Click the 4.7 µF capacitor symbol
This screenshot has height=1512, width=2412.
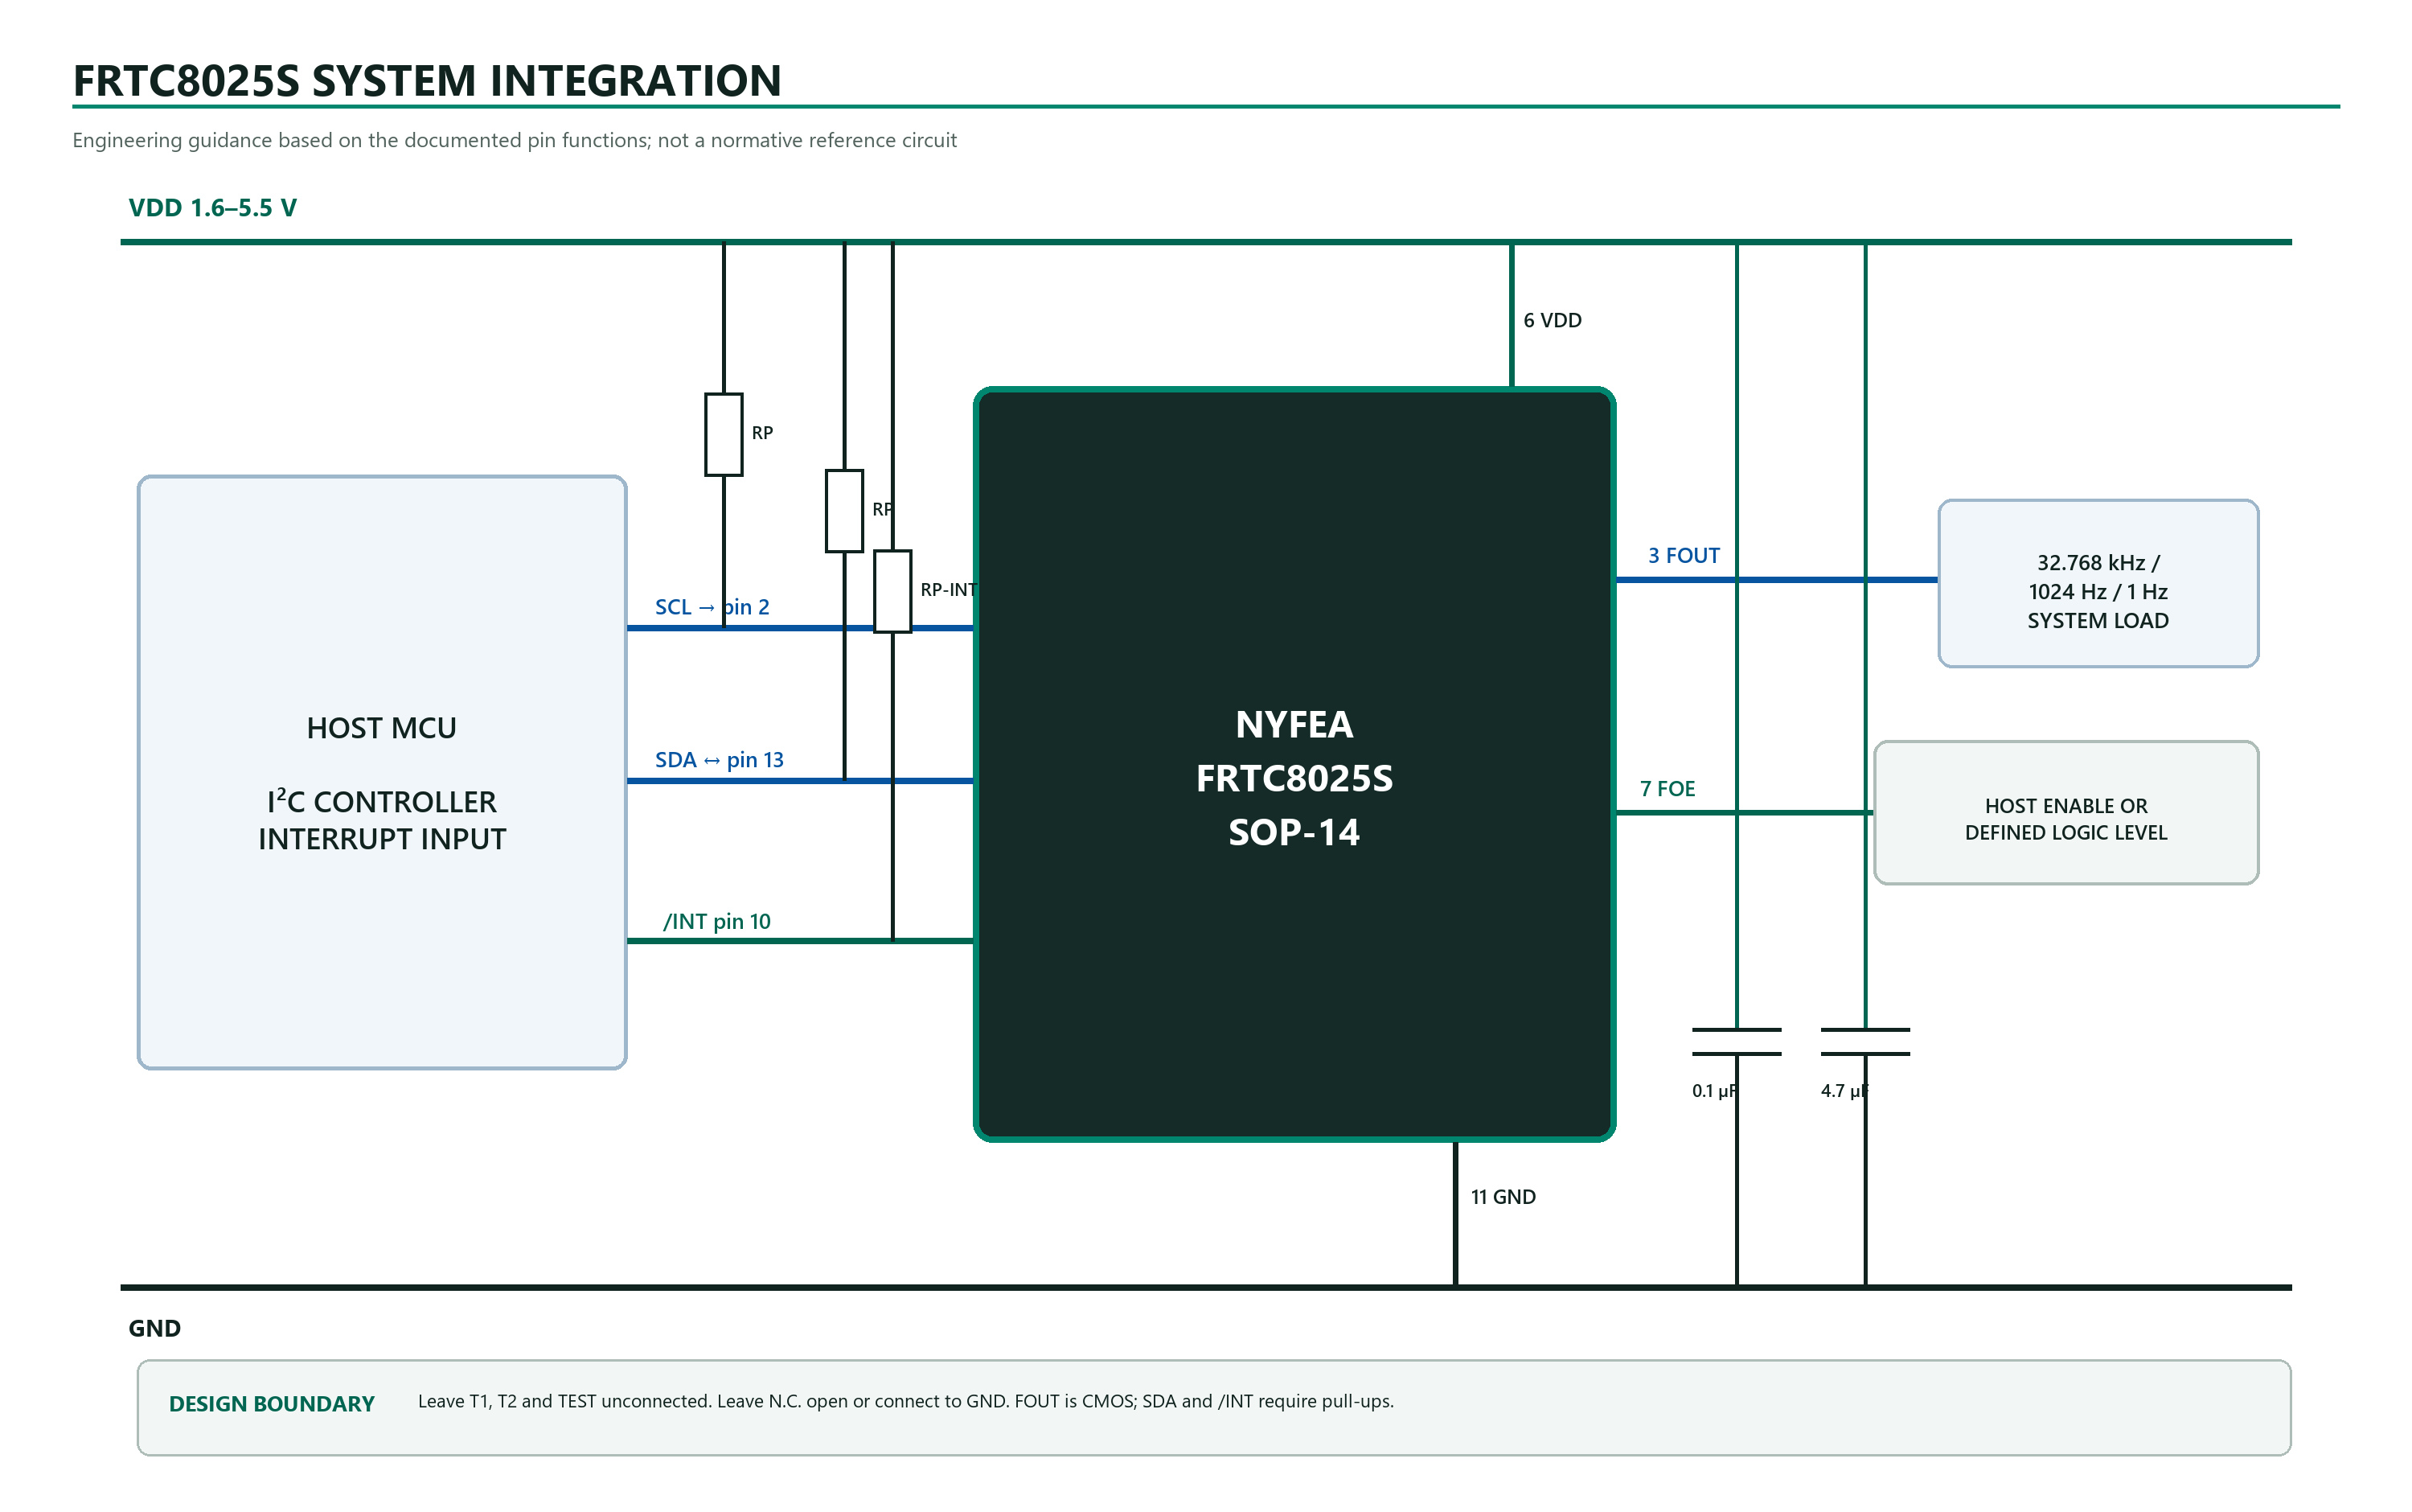click(1865, 1041)
